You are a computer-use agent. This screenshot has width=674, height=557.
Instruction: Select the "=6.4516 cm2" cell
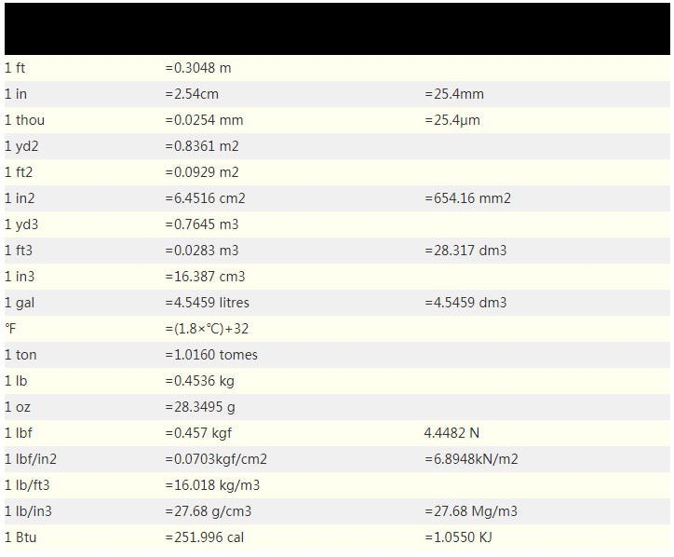click(x=205, y=198)
